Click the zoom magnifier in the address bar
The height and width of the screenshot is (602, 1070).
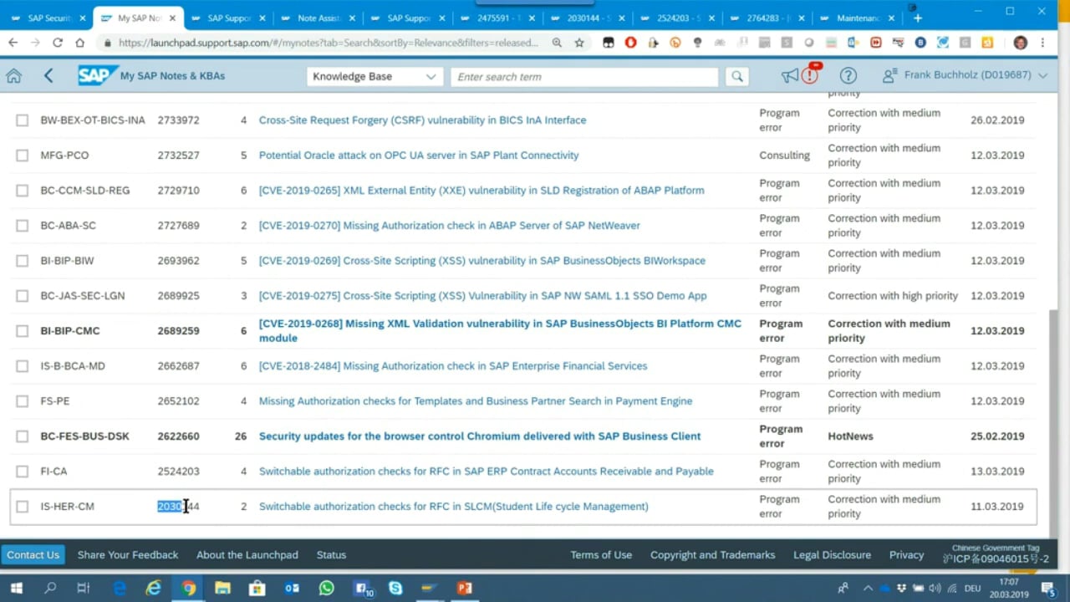557,43
